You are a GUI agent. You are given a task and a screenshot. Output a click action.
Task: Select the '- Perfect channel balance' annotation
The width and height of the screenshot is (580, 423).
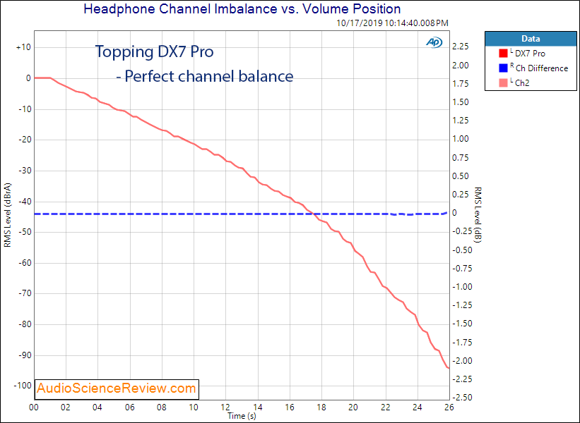click(x=205, y=76)
